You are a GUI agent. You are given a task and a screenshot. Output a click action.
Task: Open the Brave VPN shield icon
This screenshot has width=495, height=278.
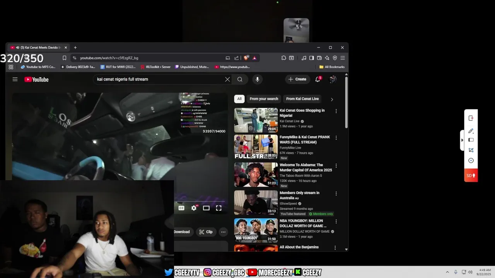(x=335, y=58)
